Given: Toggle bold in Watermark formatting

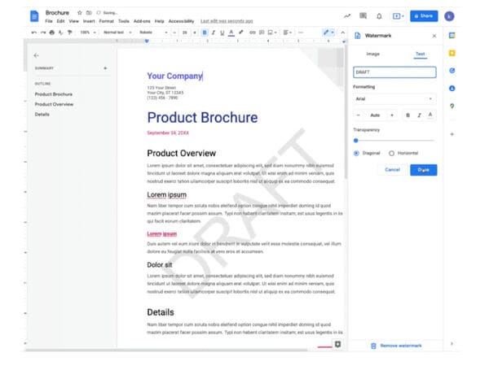Looking at the screenshot, I should pyautogui.click(x=407, y=115).
